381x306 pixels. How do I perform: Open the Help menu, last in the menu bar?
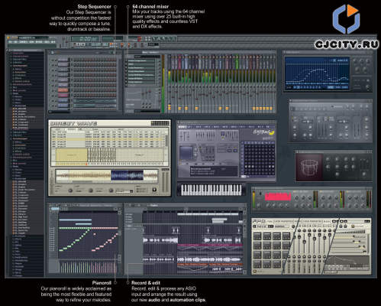tap(53, 42)
